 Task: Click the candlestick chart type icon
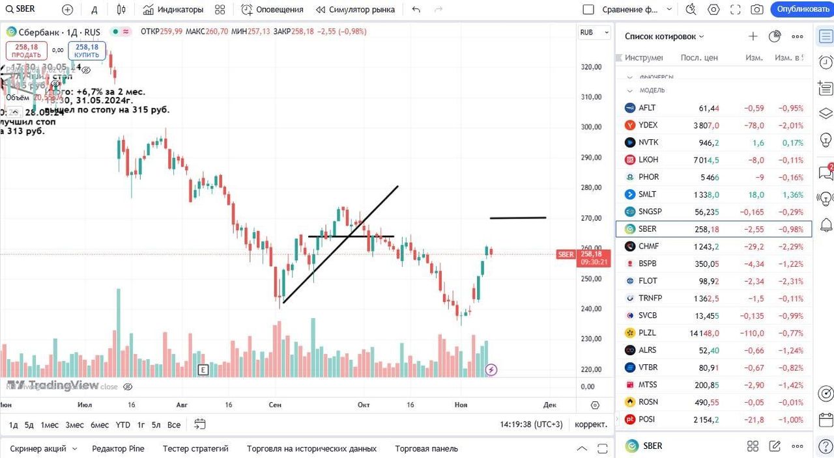[121, 10]
